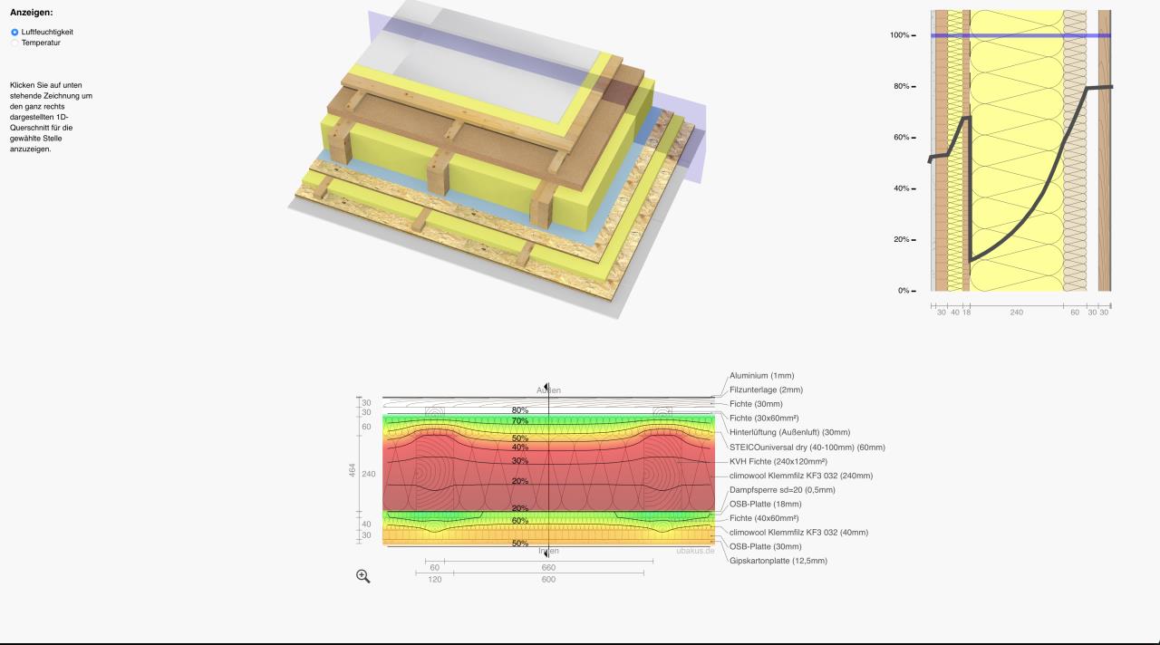Click the downward arrow at Innen marker
1160x645 pixels.
click(x=546, y=552)
